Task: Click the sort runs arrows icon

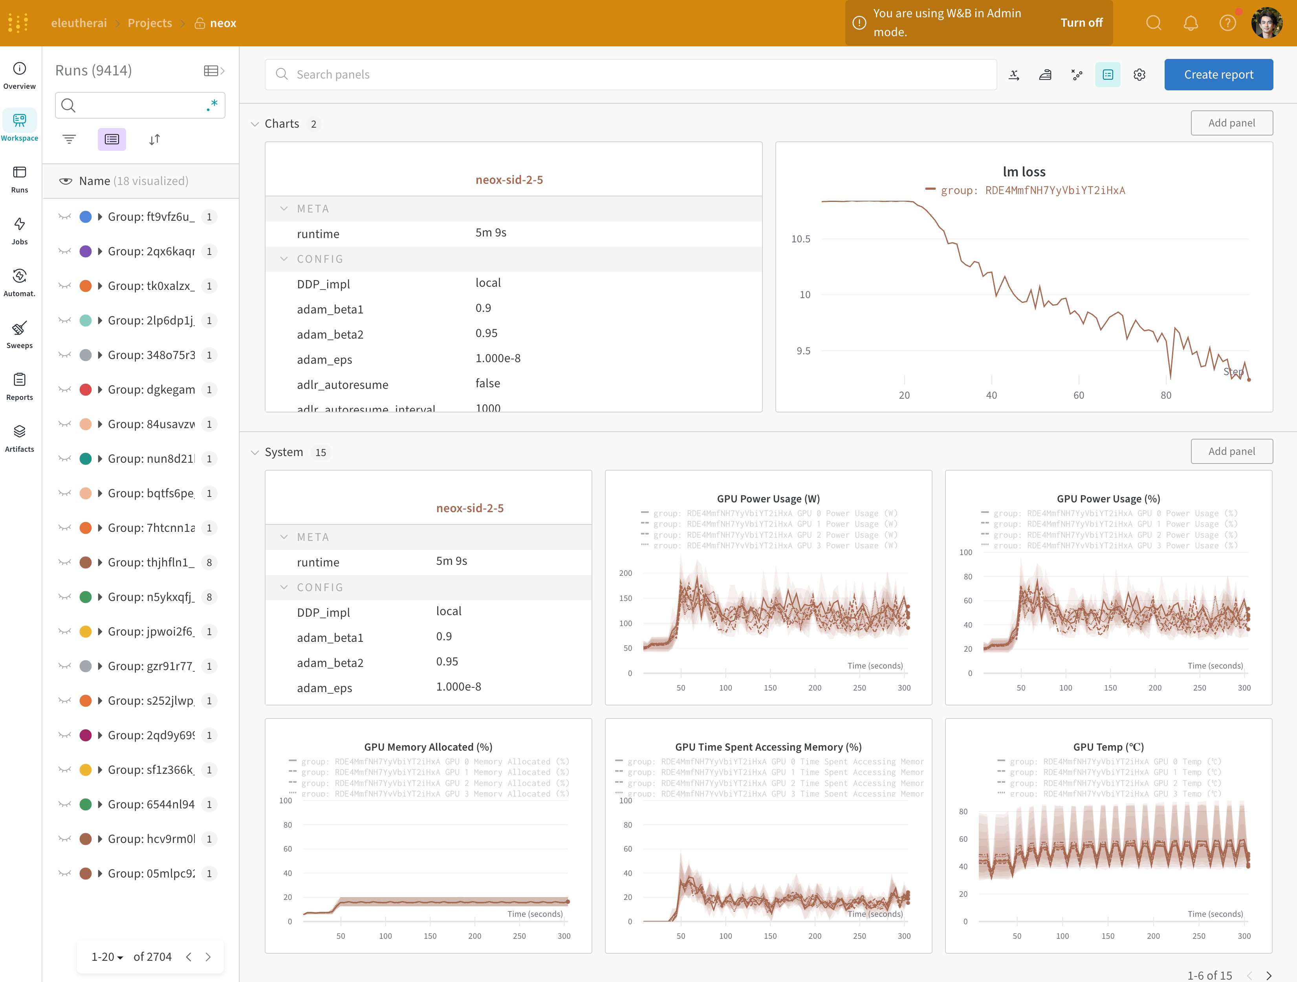Action: click(154, 139)
